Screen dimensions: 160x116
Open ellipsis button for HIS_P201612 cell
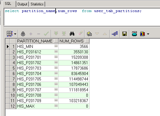56,52
